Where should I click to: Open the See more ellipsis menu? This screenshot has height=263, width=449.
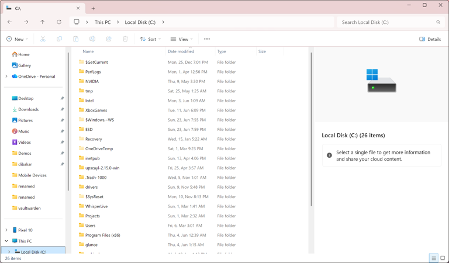207,39
